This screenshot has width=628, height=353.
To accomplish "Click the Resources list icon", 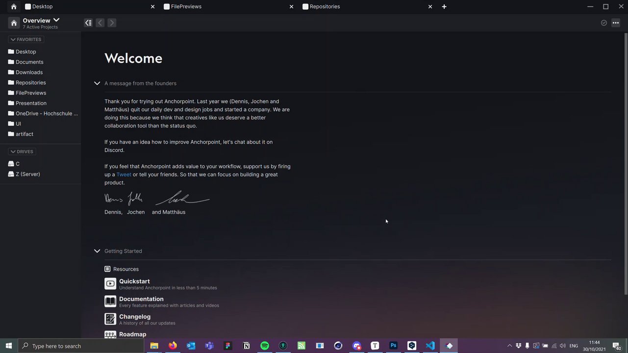I will pyautogui.click(x=107, y=269).
